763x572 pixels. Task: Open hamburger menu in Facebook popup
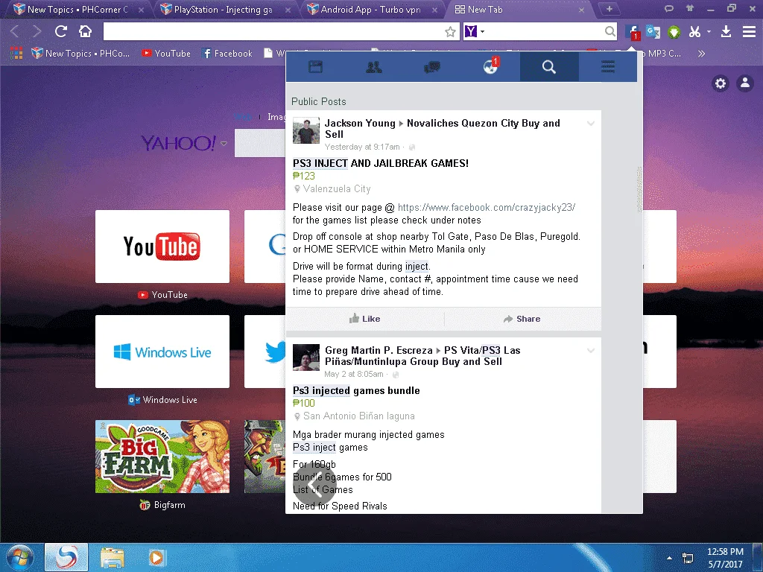[x=608, y=66]
